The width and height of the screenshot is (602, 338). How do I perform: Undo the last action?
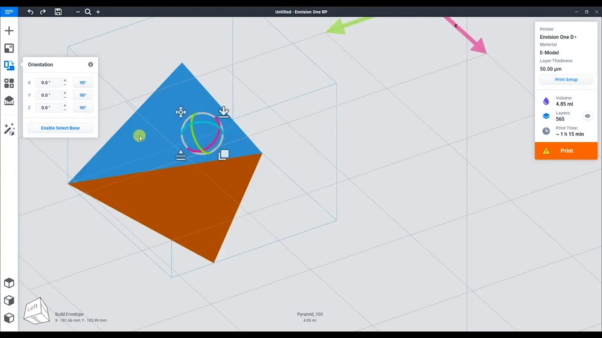point(31,12)
